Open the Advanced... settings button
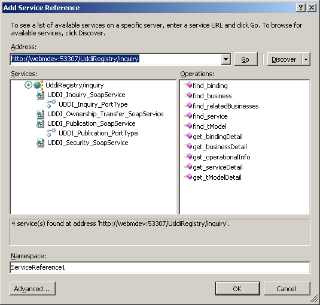 32,288
